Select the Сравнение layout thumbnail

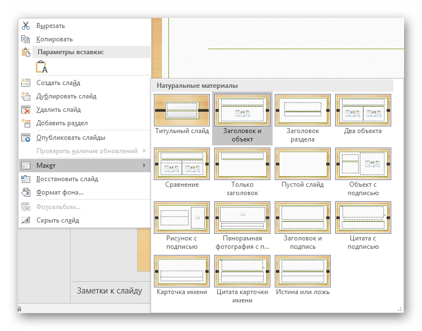point(181,164)
